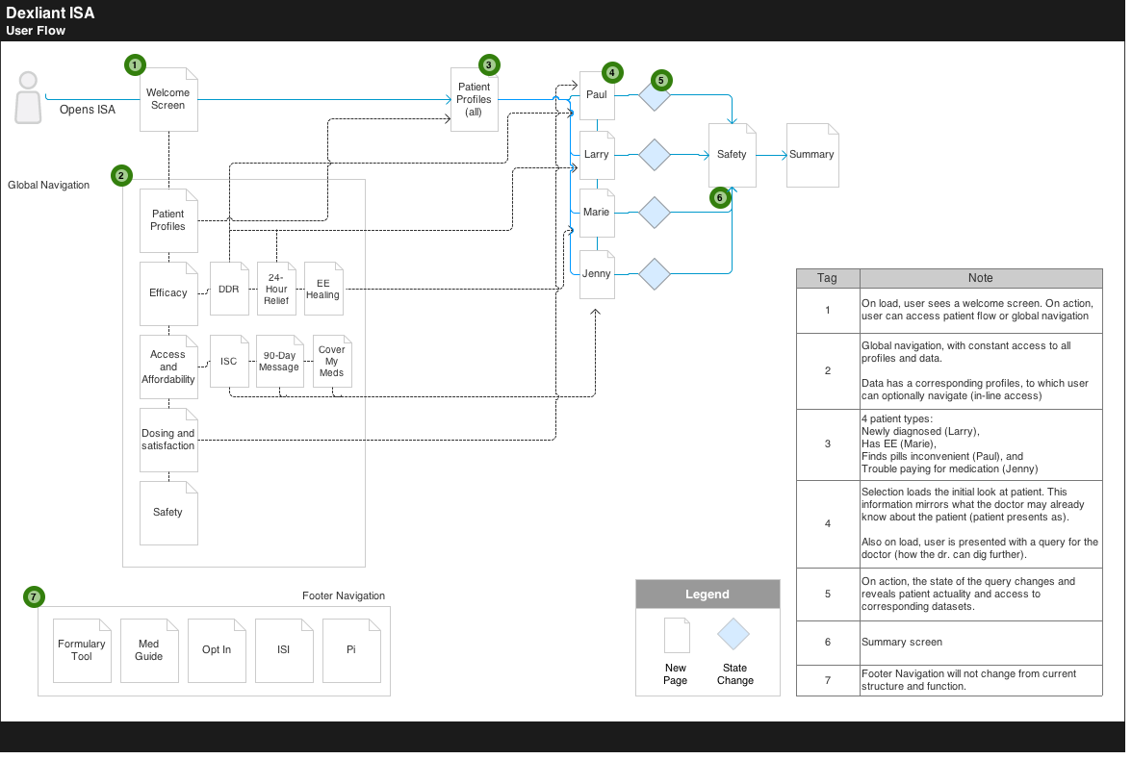Click the 'Footer Navigation' label
Image resolution: width=1132 pixels, height=759 pixels.
pos(344,596)
